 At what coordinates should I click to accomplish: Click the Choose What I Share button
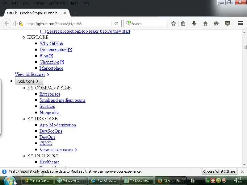click(x=219, y=171)
